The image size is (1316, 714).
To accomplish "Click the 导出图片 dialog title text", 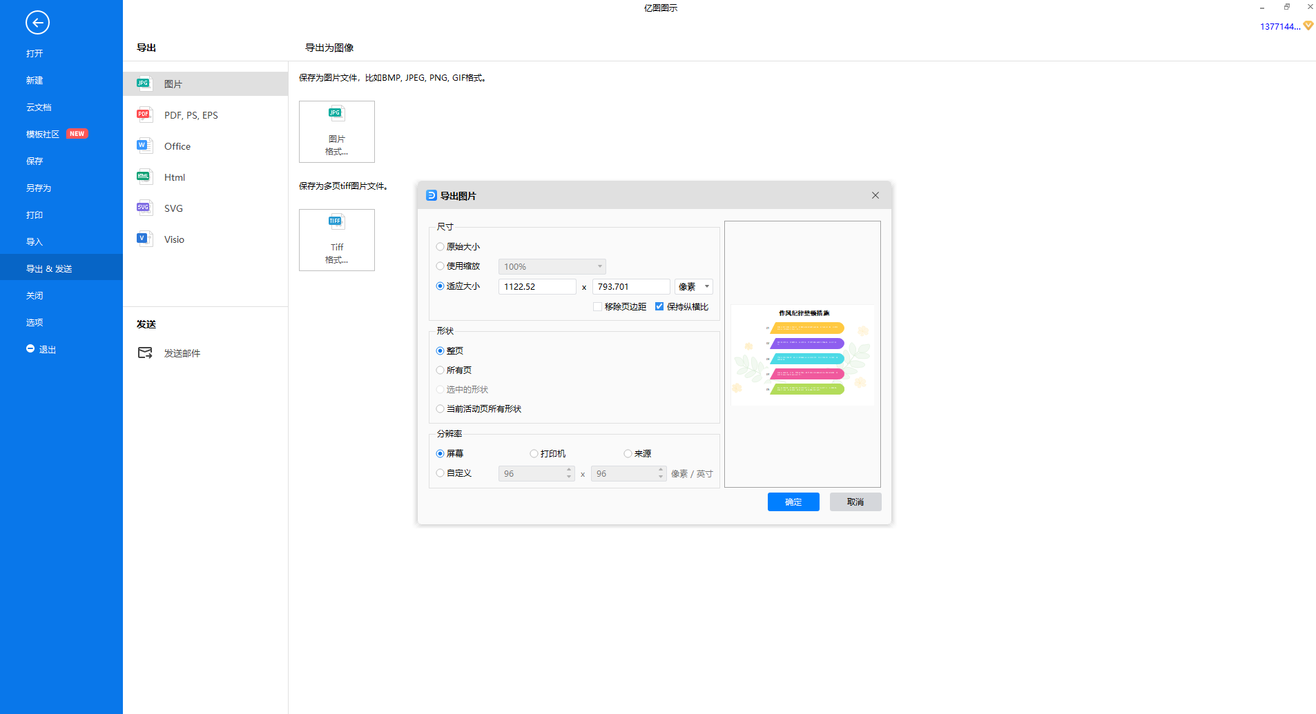I will coord(458,196).
